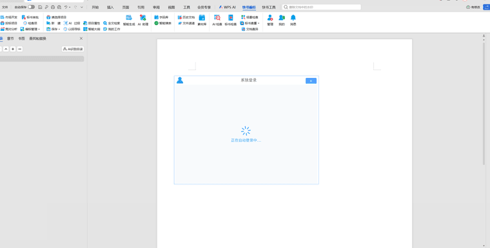Click the user avatar in login dialog
This screenshot has width=490, height=248.
coord(180,81)
